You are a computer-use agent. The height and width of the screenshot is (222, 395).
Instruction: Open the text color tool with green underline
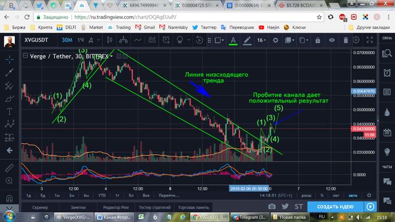(x=233, y=40)
